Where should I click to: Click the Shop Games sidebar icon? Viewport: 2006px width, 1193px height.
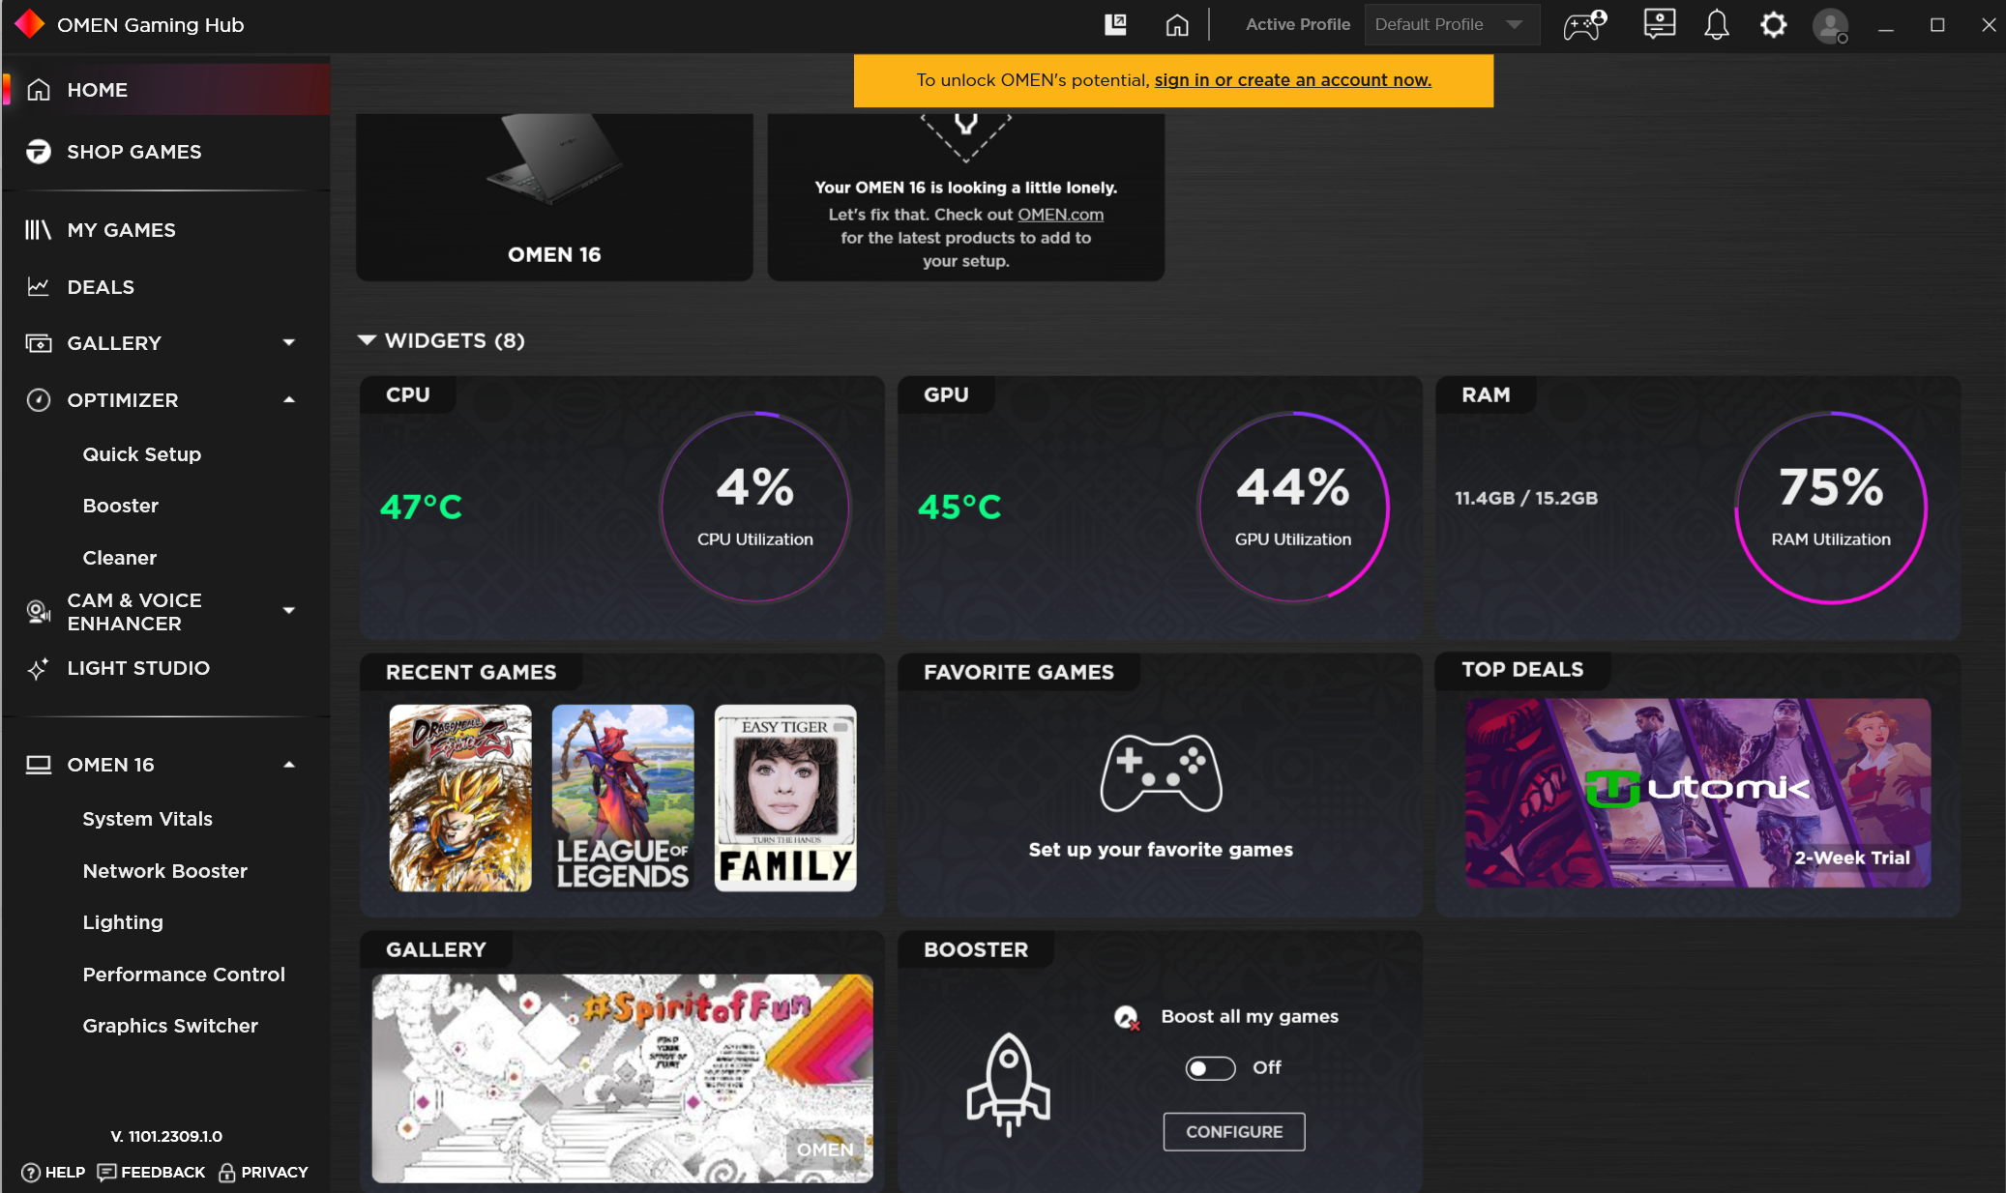click(38, 152)
